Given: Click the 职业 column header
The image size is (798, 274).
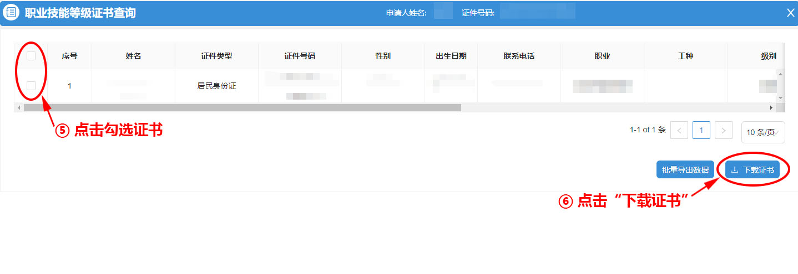Looking at the screenshot, I should (602, 56).
